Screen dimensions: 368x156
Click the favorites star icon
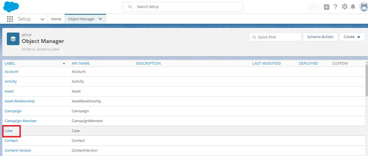tap(312, 7)
